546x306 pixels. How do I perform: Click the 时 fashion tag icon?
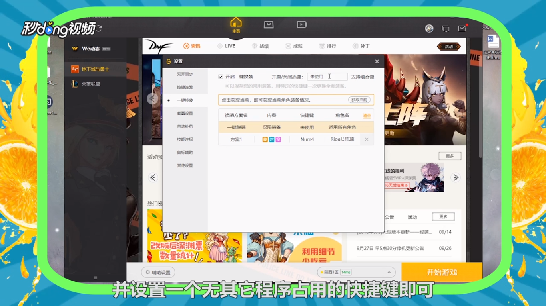click(272, 139)
